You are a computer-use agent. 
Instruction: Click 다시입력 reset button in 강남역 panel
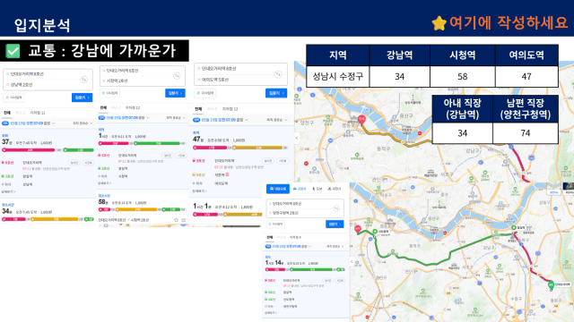[14, 97]
